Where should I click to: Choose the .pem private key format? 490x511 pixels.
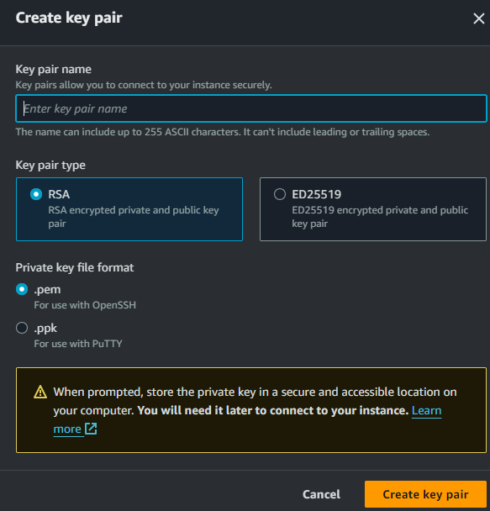tap(22, 289)
